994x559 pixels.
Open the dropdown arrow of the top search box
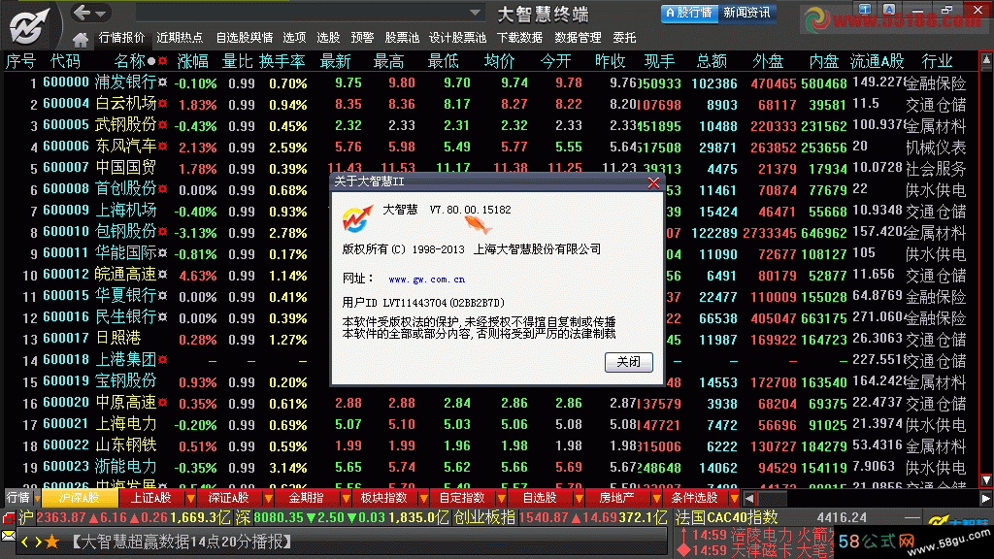coord(475,12)
